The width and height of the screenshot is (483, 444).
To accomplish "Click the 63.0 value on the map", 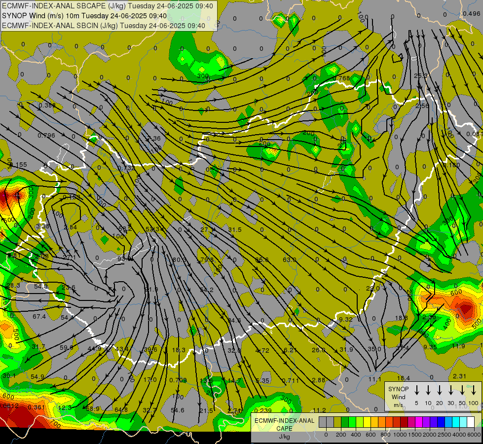I will tap(289, 260).
